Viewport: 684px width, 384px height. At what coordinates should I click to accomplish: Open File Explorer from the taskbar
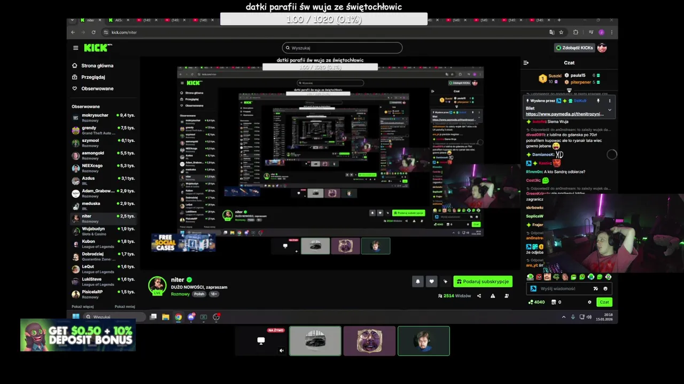[x=166, y=317]
